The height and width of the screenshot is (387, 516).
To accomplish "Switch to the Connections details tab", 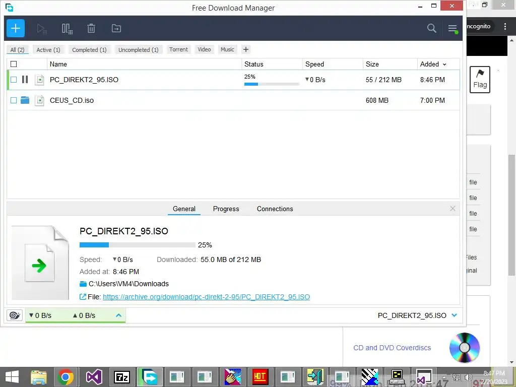I will tap(275, 209).
